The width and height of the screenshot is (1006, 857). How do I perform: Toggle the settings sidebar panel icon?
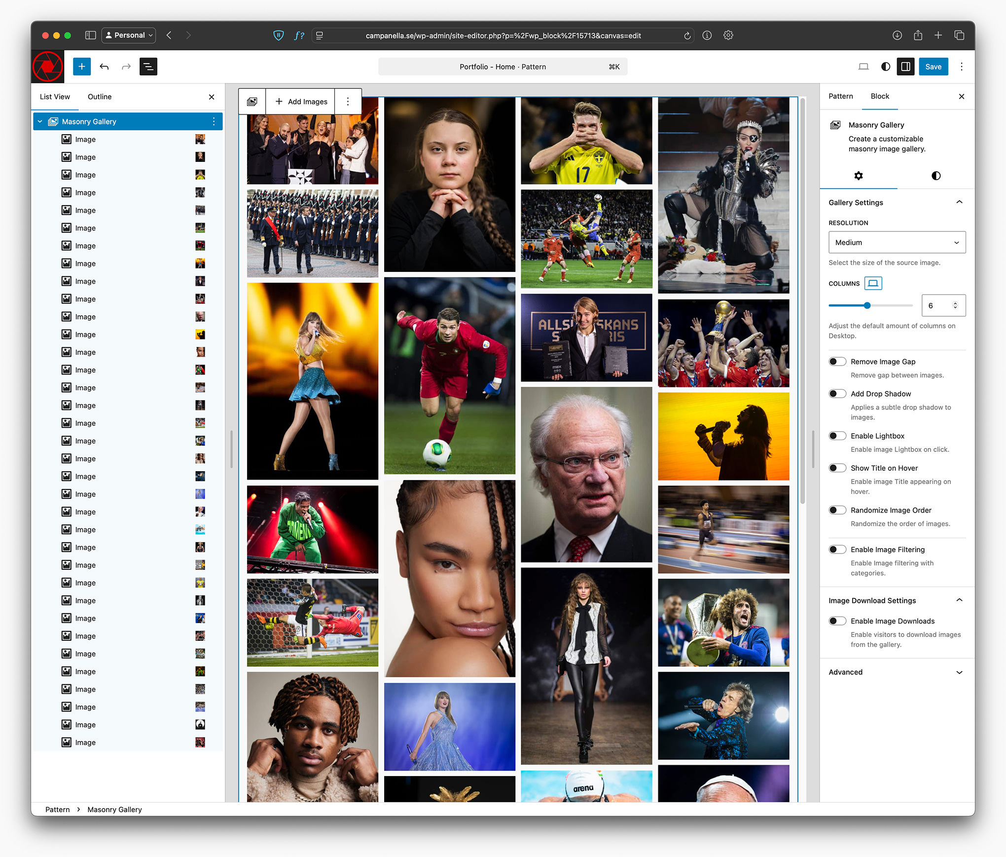point(905,67)
